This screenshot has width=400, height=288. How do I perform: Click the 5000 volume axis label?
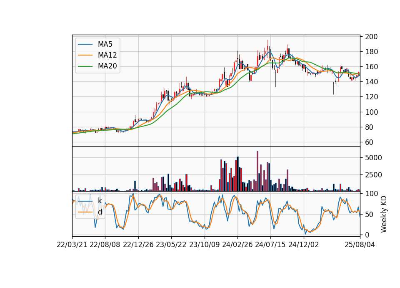pyautogui.click(x=373, y=158)
